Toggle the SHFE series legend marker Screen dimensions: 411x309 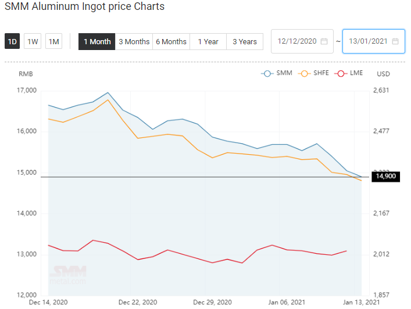pyautogui.click(x=304, y=73)
